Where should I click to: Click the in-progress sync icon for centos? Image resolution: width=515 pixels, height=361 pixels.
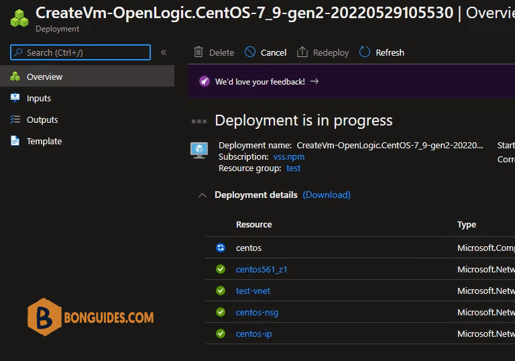pos(221,248)
